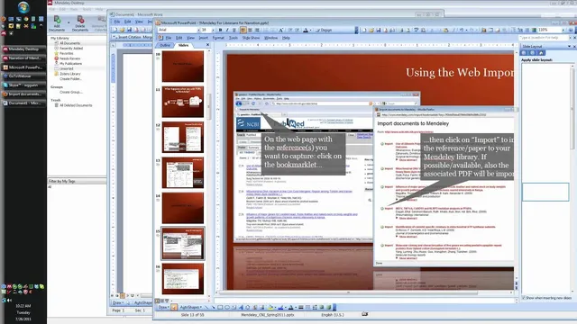
Task: Switch to the Slides tab
Action: click(x=183, y=45)
